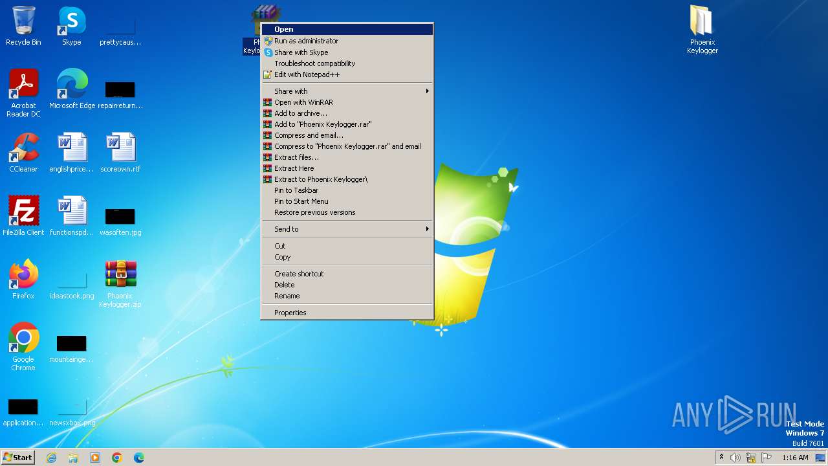Choose Troubleshoot compatibility

[347, 63]
